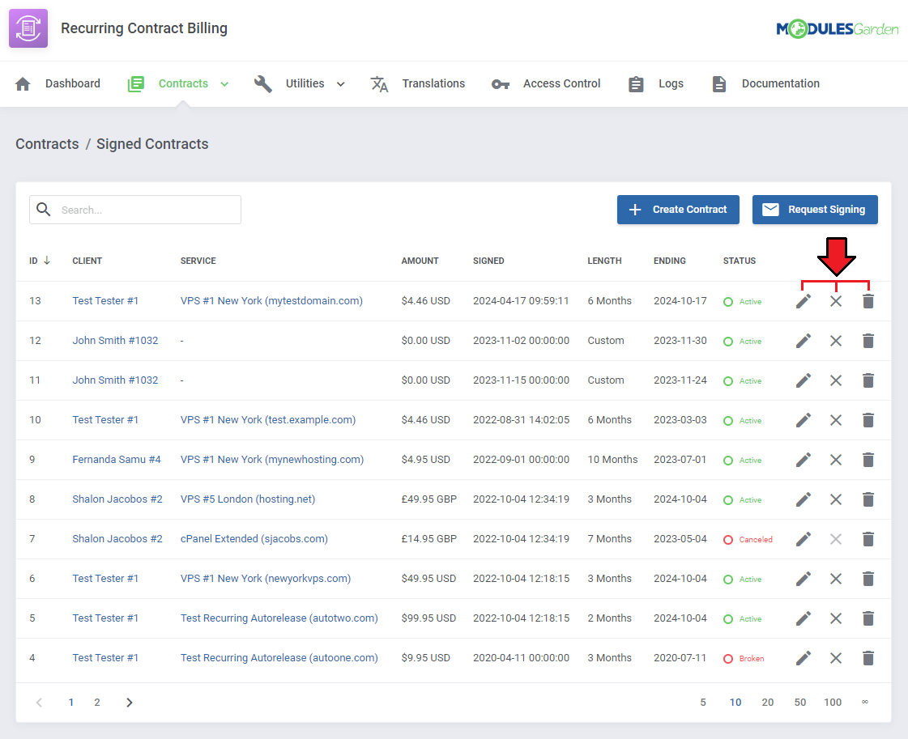The height and width of the screenshot is (739, 908).
Task: Delete contract 10 with the trash icon
Action: tap(868, 420)
